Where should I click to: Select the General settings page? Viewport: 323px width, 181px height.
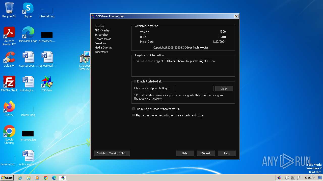tap(99, 26)
